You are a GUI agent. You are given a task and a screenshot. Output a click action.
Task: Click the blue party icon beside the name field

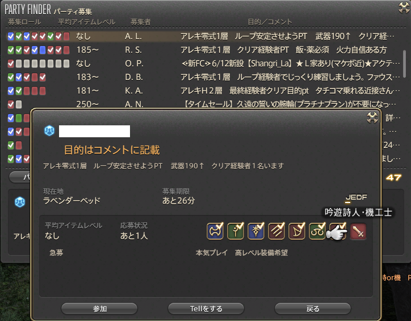click(49, 130)
